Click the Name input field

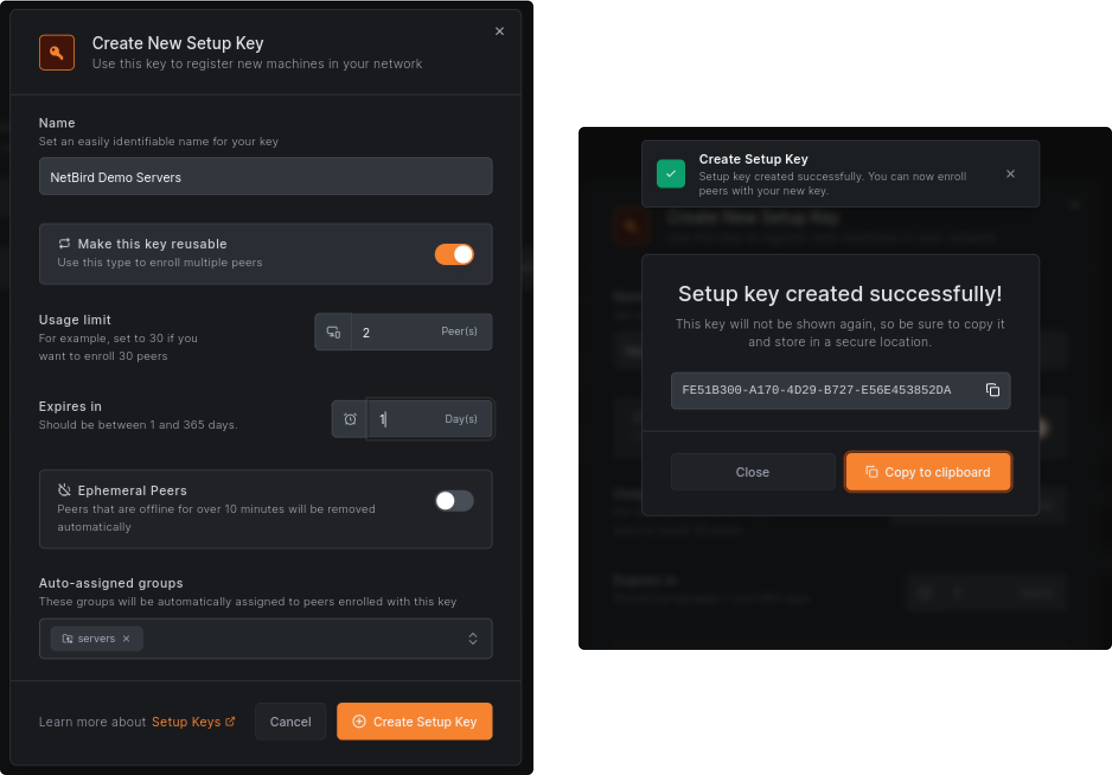coord(266,177)
